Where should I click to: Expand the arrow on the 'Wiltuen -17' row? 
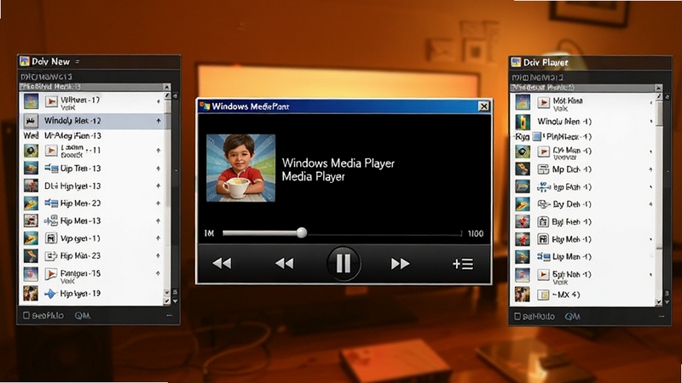(x=159, y=101)
